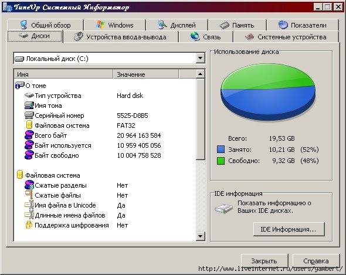The width and height of the screenshot is (346, 275).
Task: Select the serial number 5525-D8B5
Action: point(133,116)
